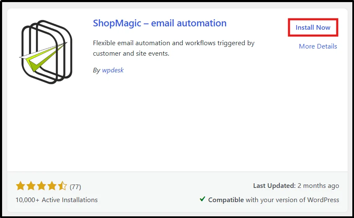Open the More Details link
The width and height of the screenshot is (354, 218).
318,46
